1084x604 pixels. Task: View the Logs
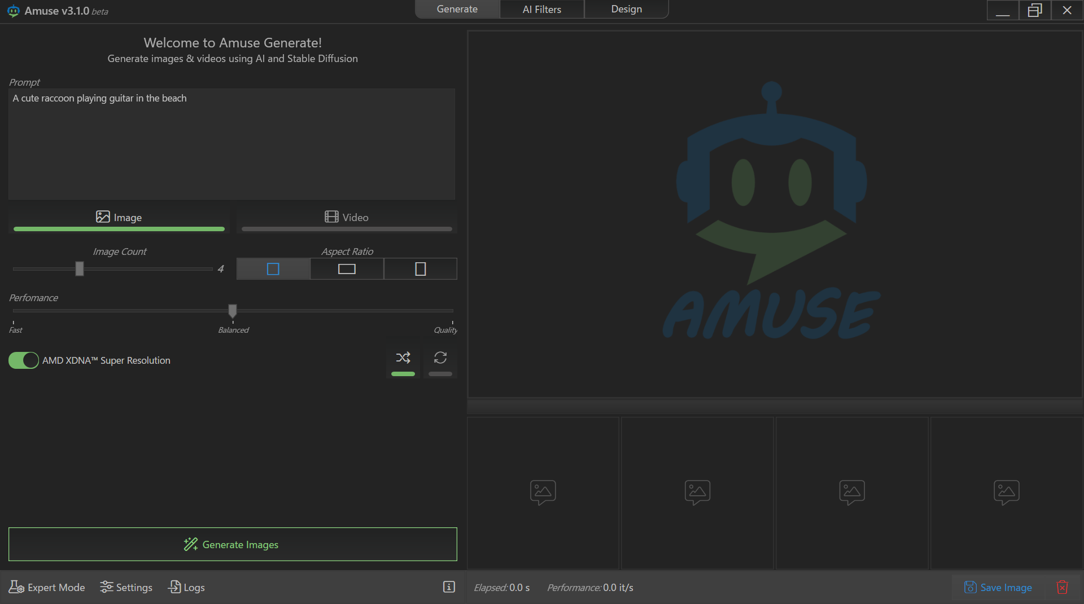click(186, 587)
